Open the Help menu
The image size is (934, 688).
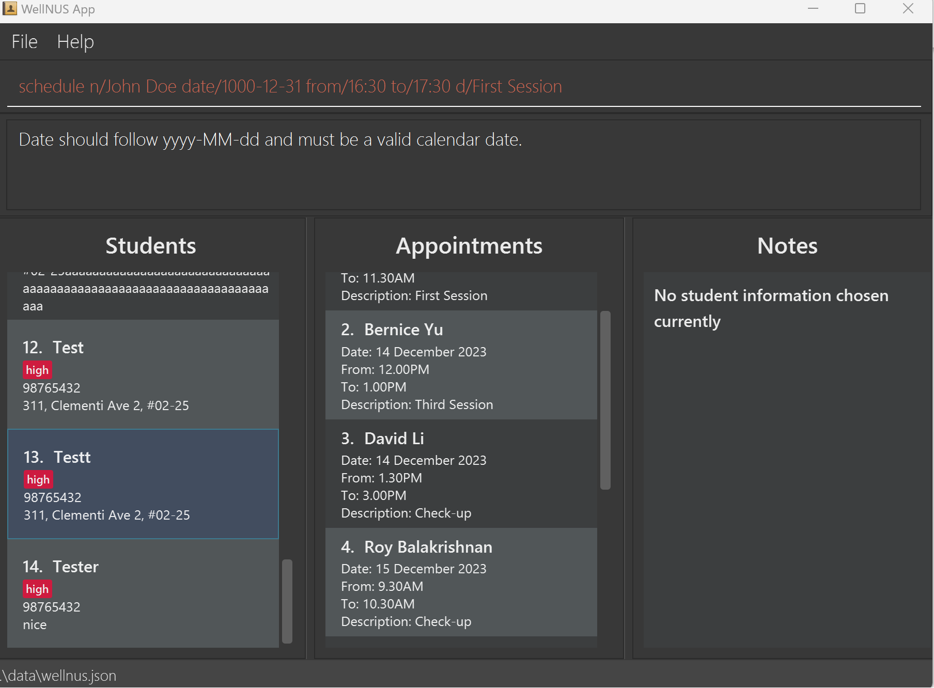pos(75,42)
